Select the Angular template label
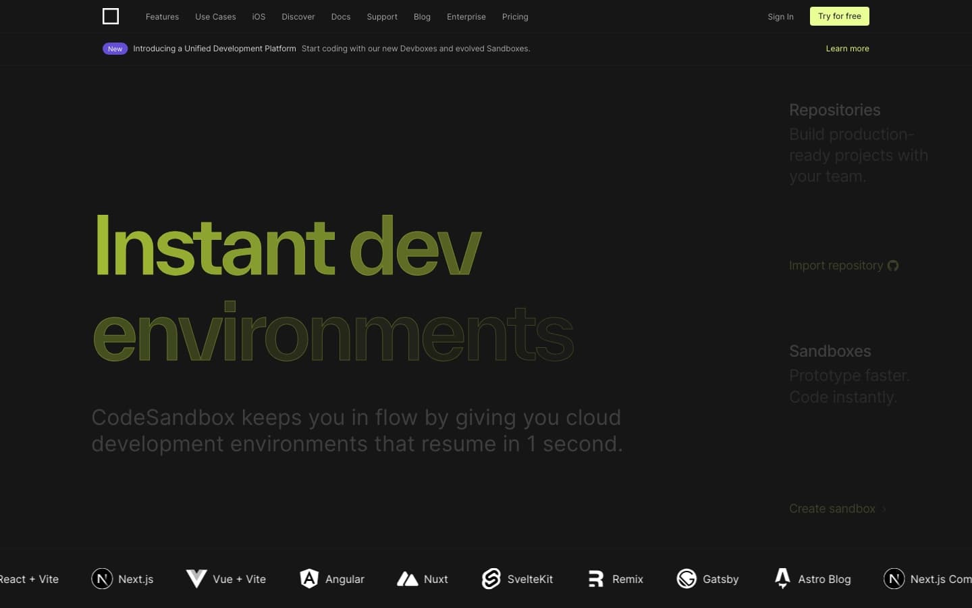The image size is (972, 608). (345, 580)
